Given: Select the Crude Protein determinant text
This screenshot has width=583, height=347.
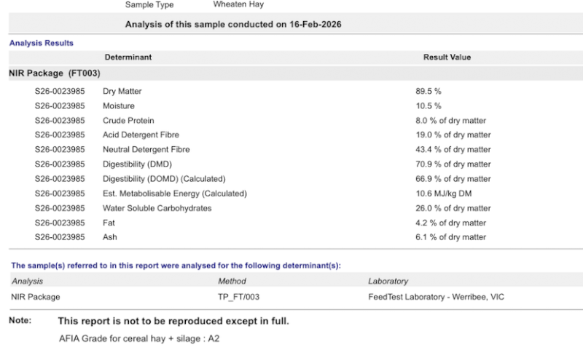Looking at the screenshot, I should point(128,121).
